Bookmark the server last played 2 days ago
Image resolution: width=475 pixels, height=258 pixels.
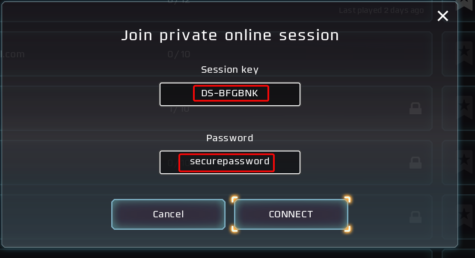coord(466,4)
